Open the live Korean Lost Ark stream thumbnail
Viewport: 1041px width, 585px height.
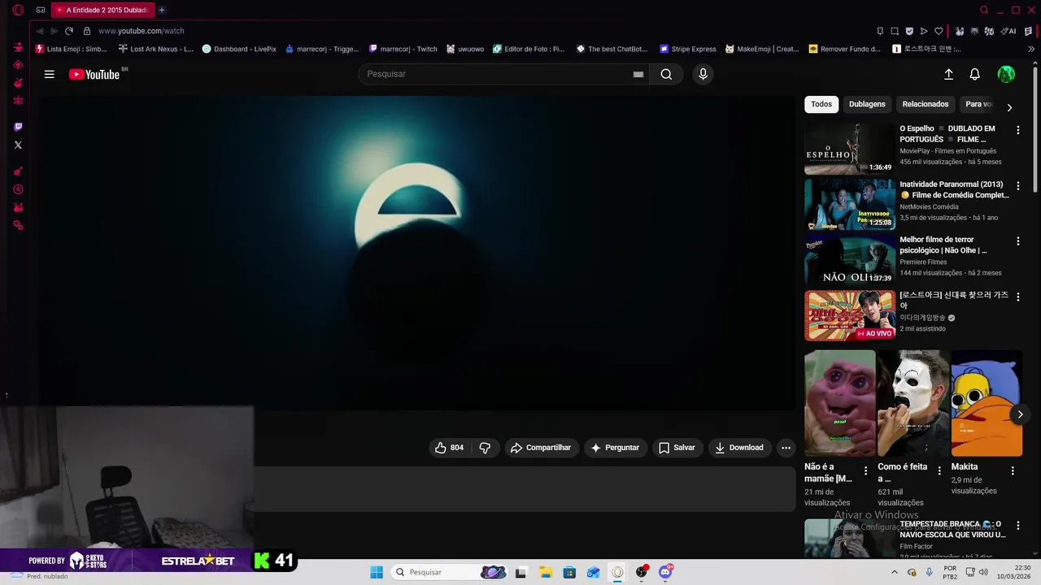(850, 315)
